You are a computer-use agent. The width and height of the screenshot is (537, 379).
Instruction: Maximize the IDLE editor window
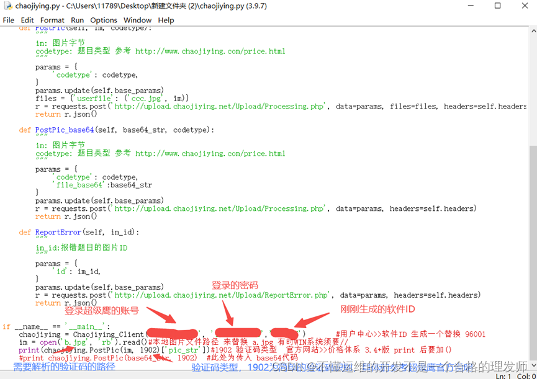click(498, 6)
